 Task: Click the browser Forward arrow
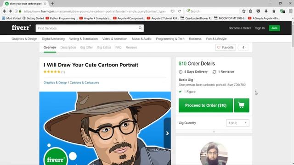11,11
